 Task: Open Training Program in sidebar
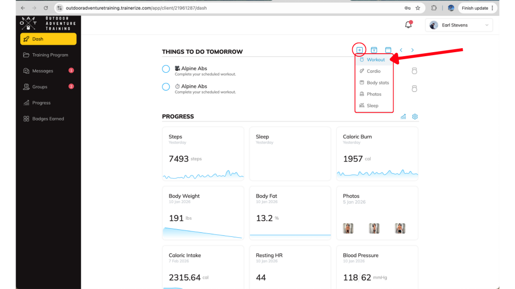(x=50, y=55)
